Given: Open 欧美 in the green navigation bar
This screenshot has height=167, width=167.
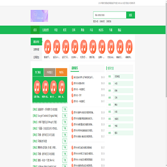Looking at the screenshot, I should [64, 30].
